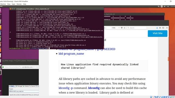The width and height of the screenshot is (175, 98).
Task: Click terminal window title 'sanjay@sanjay-VirtualBox'
Action: point(33,9)
